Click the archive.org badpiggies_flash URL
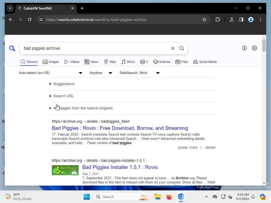Screen dimensions: 271x203 click(91, 121)
